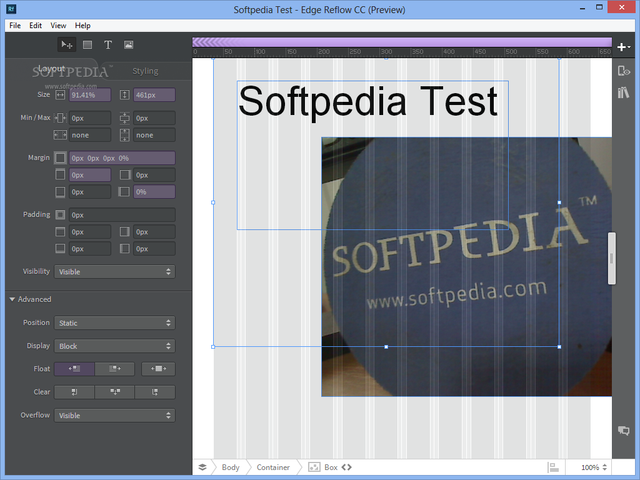Click the purple breakpoint bar
Screen dimensions: 640x480
pos(402,42)
